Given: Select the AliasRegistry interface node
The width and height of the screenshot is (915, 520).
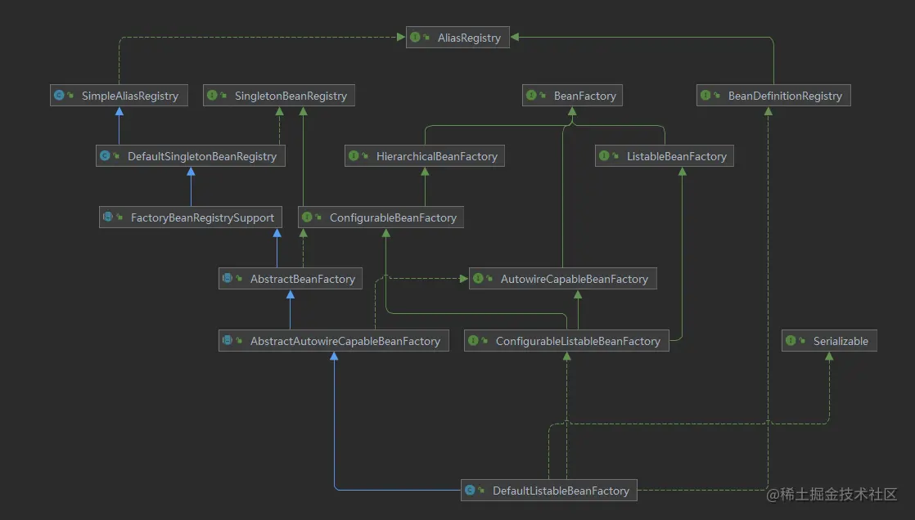Looking at the screenshot, I should coord(457,38).
